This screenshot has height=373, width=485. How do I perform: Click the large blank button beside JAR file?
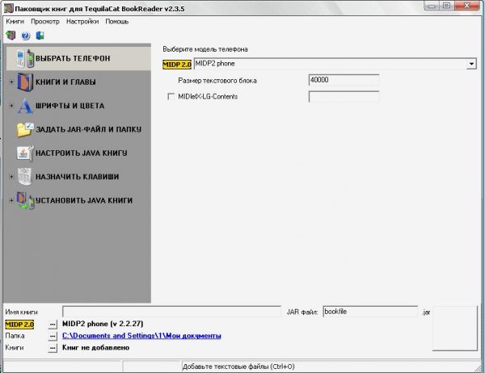(x=454, y=328)
